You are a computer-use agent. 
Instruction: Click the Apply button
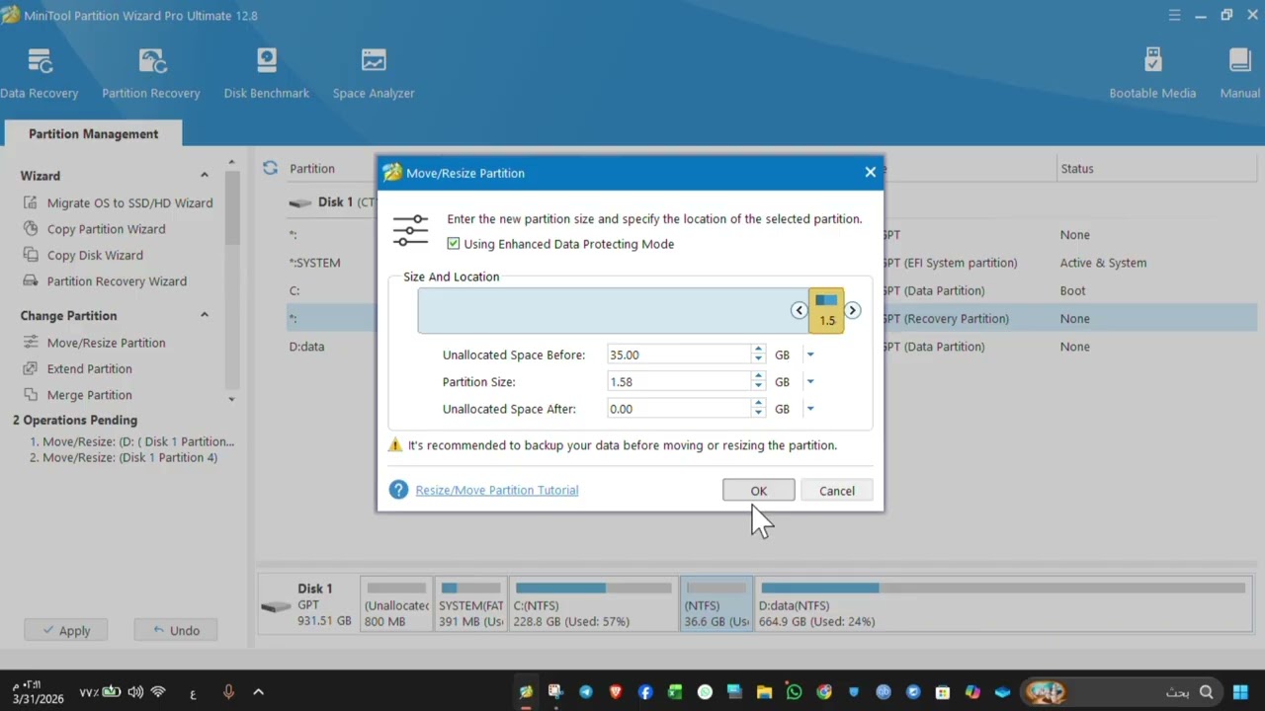[x=66, y=630]
